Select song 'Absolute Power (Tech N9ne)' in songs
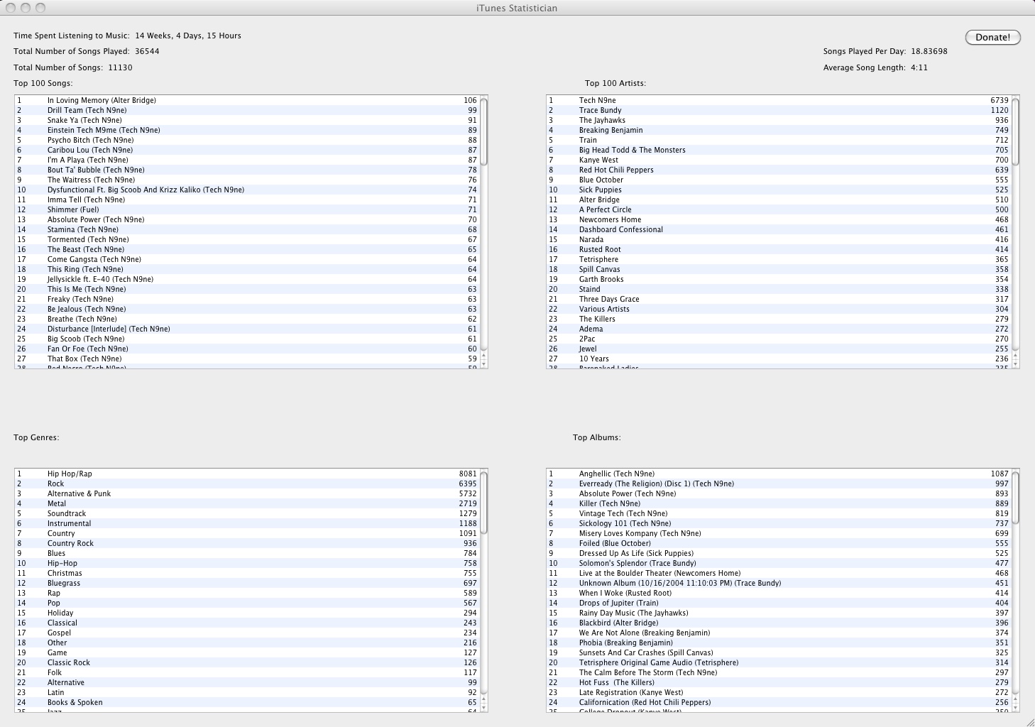 pyautogui.click(x=247, y=219)
